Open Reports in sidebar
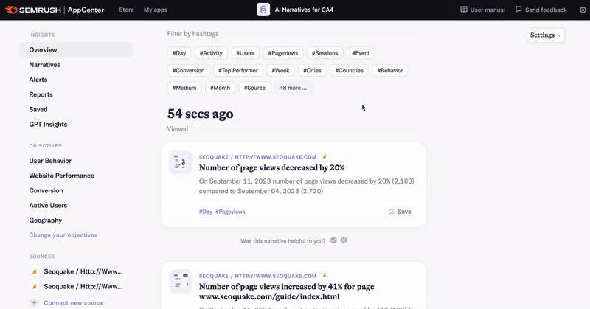This screenshot has width=590, height=309. (41, 94)
